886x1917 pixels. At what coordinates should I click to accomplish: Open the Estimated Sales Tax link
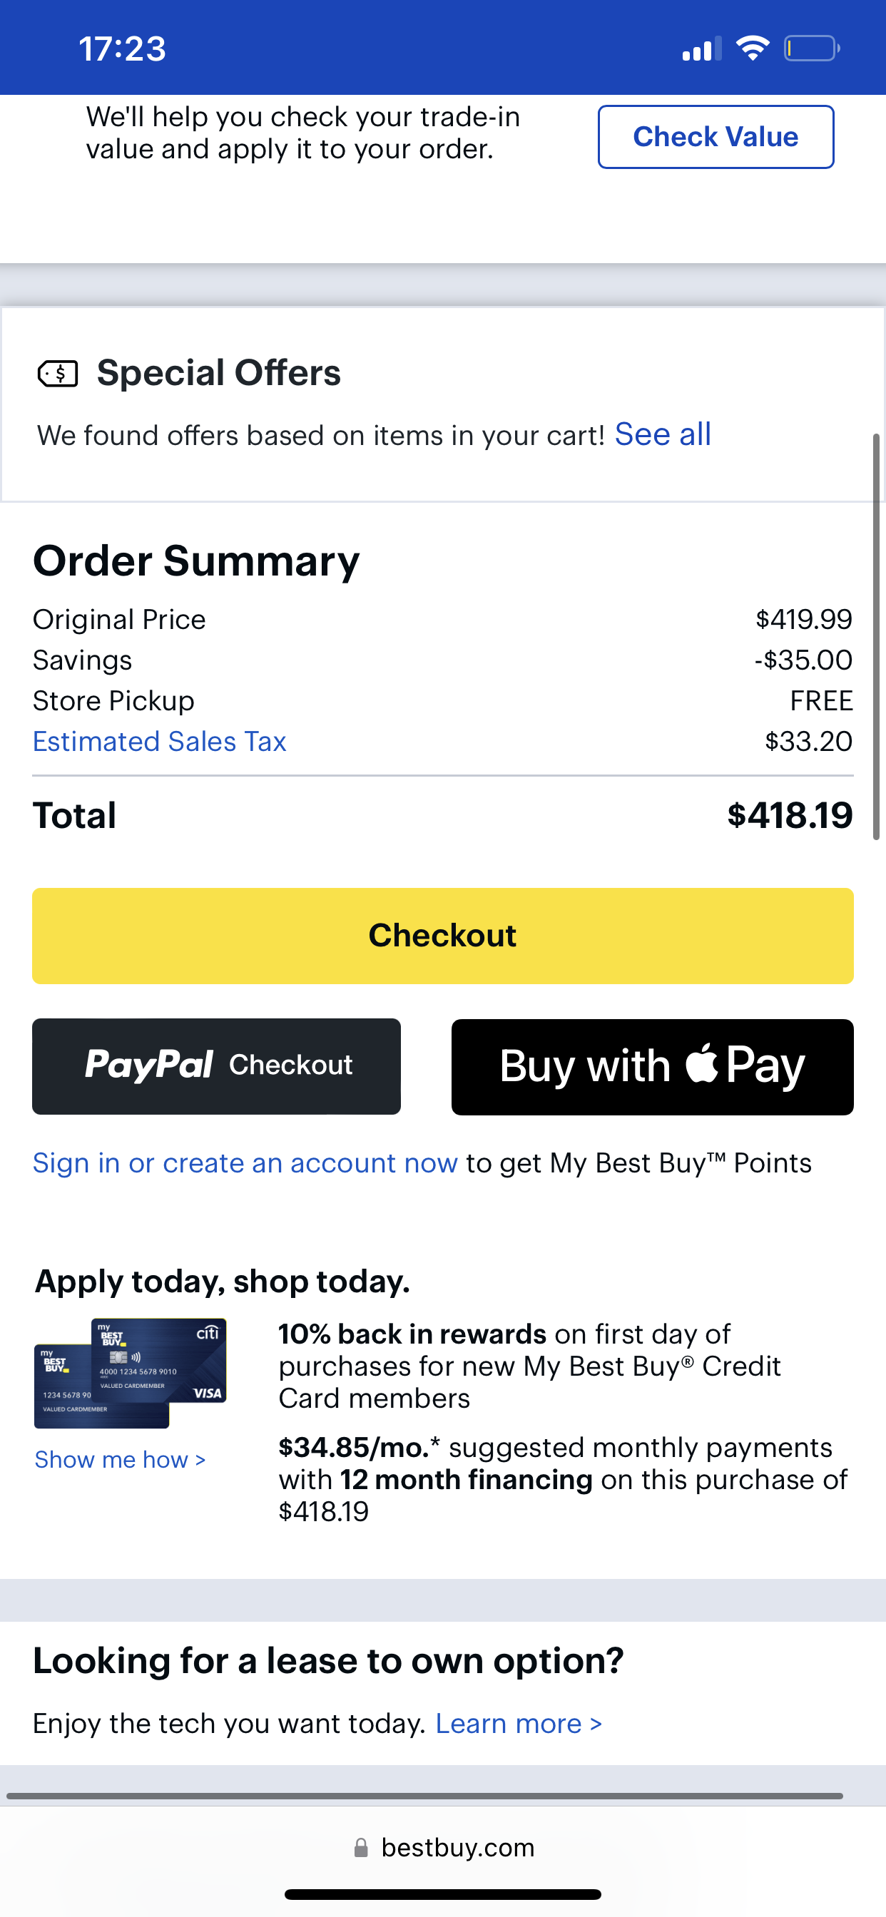click(x=159, y=741)
